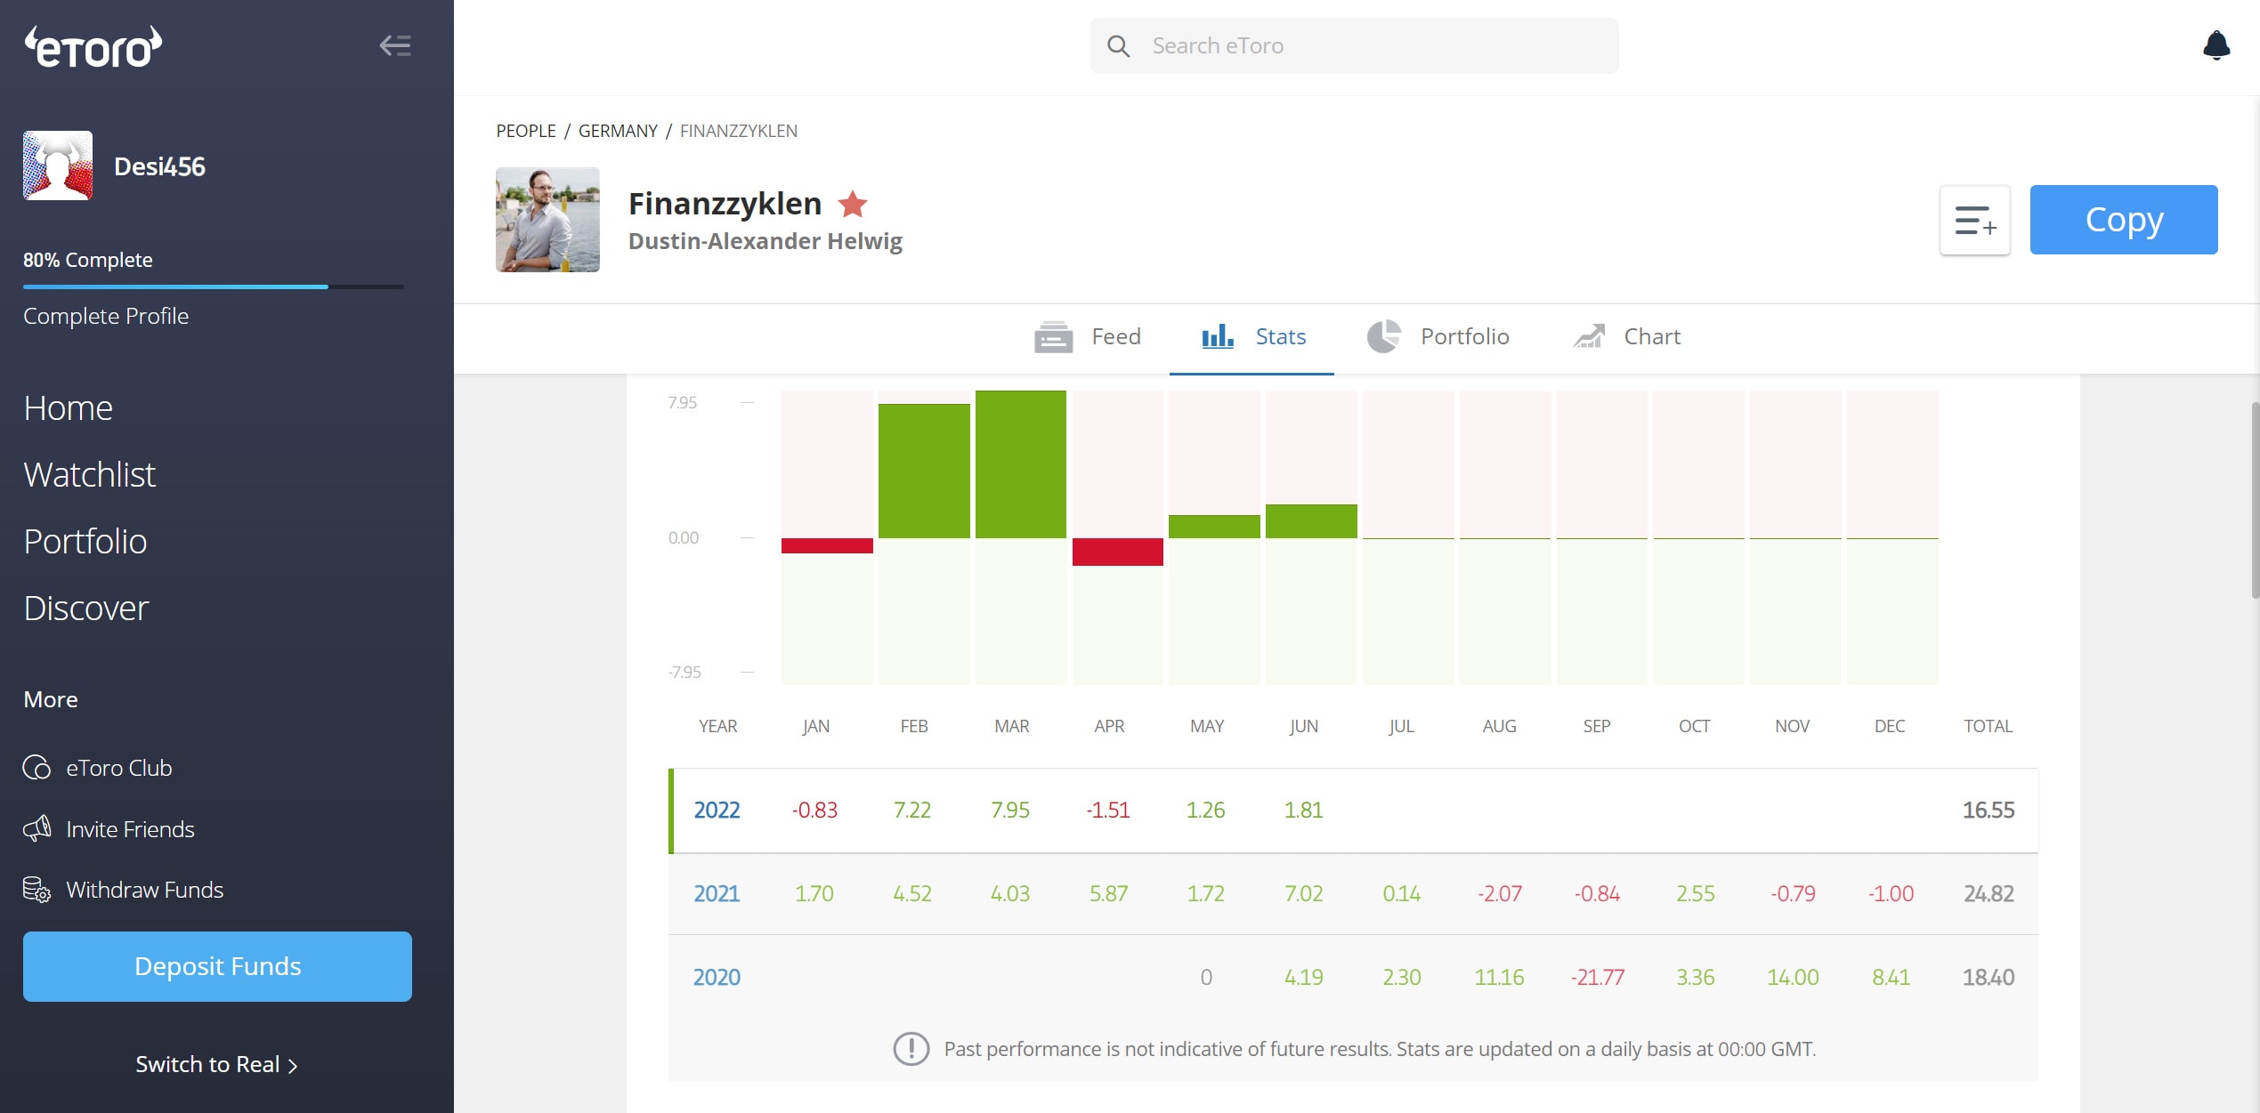Image resolution: width=2260 pixels, height=1113 pixels.
Task: Click 2022 total value 16.55
Action: pyautogui.click(x=1988, y=811)
